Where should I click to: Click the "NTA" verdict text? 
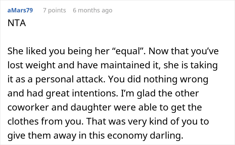(16, 24)
